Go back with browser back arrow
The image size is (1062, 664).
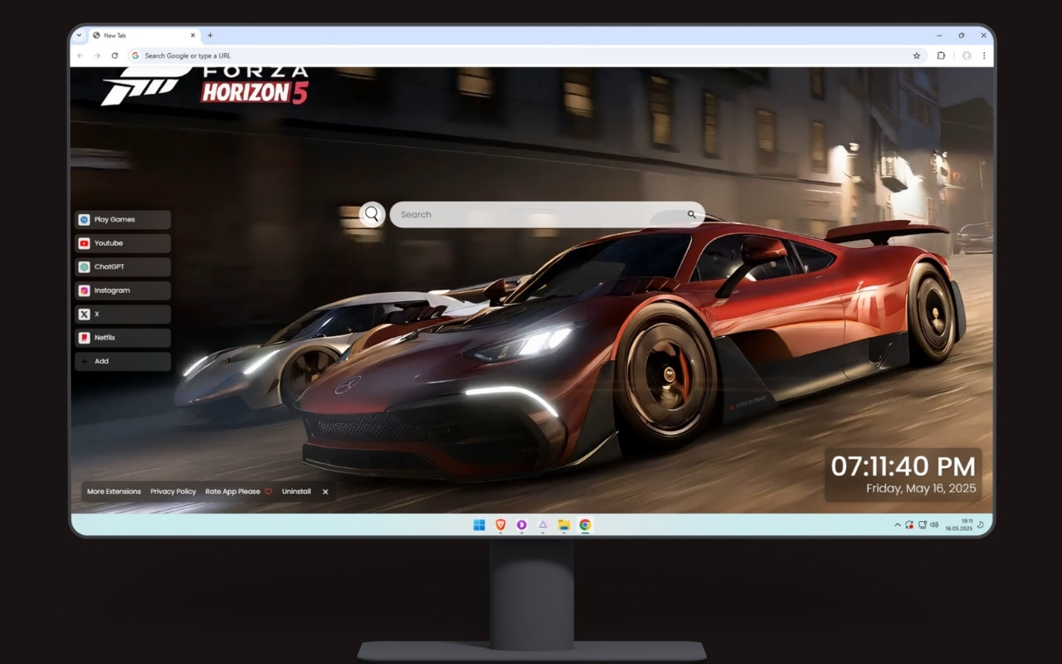(x=80, y=56)
